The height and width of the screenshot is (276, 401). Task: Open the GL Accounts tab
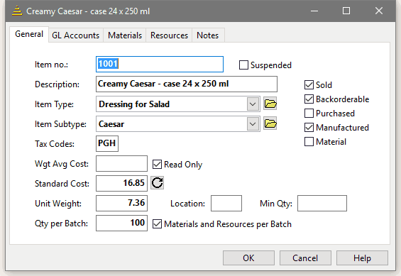pyautogui.click(x=75, y=35)
